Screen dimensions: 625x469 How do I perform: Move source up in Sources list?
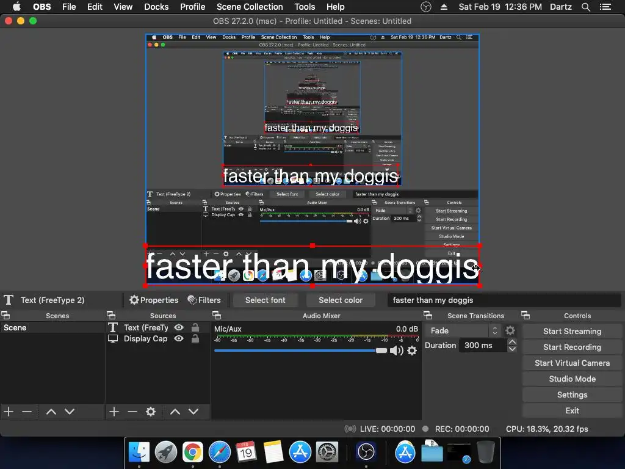click(x=175, y=412)
